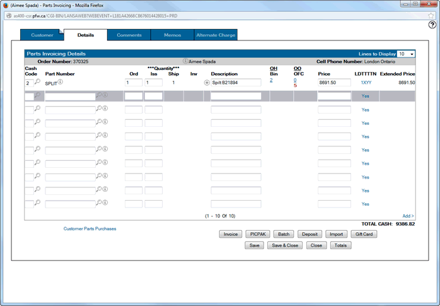This screenshot has width=440, height=306.
Task: Click 1XYY link in SPLIT row
Action: [x=366, y=83]
